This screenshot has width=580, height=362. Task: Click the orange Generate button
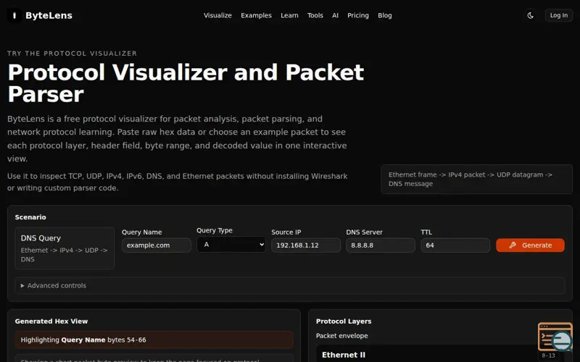point(530,245)
